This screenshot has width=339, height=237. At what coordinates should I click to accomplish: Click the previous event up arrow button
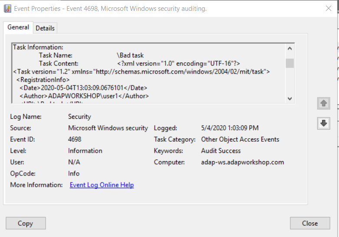[323, 104]
